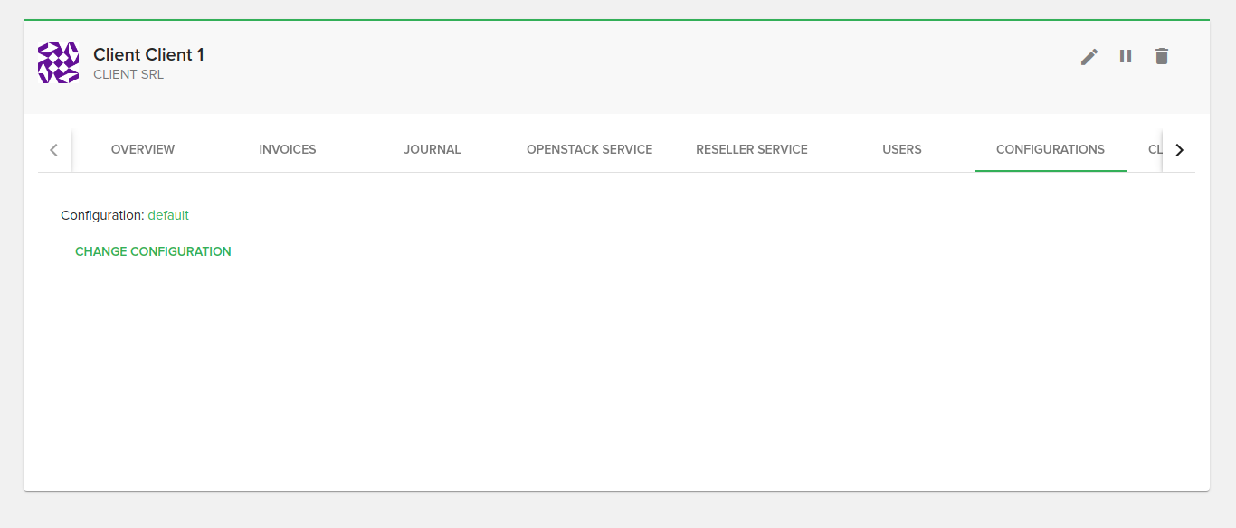Image resolution: width=1236 pixels, height=528 pixels.
Task: Open the Reseller Service tab
Action: click(x=751, y=149)
